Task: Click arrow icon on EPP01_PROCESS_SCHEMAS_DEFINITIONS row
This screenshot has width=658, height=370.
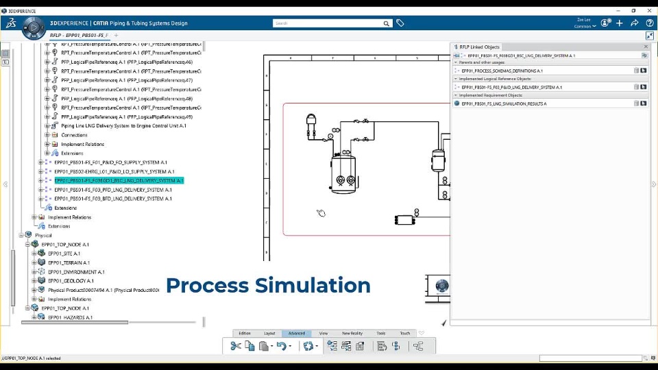Action: (x=644, y=71)
